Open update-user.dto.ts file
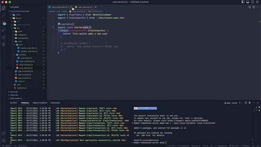 [x=29, y=51]
